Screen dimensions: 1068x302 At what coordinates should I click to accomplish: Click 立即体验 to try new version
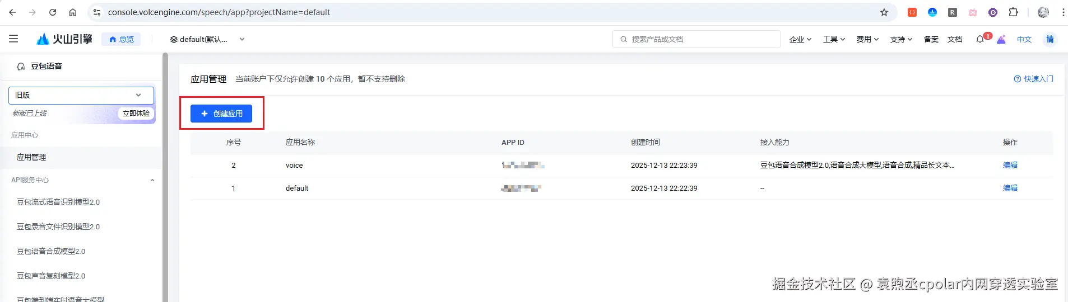tap(136, 113)
